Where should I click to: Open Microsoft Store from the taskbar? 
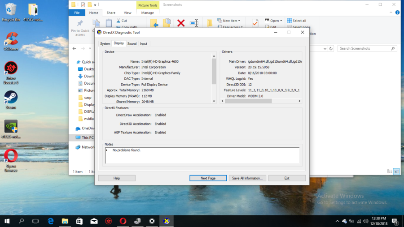[x=79, y=221]
